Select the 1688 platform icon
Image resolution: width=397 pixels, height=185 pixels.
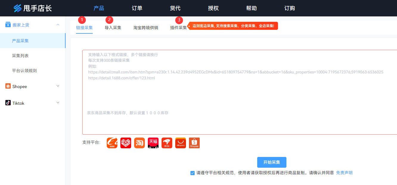112,143
